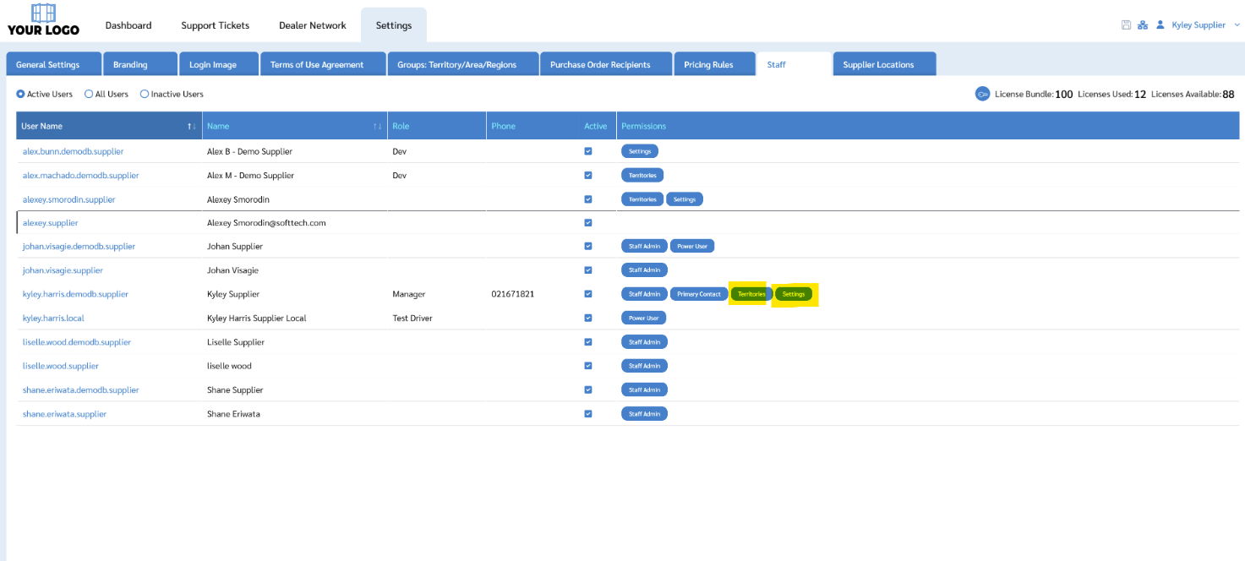This screenshot has height=561, width=1245.
Task: Uncheck Active checkbox for alex.bunn.demodb.supplier
Action: coord(588,151)
